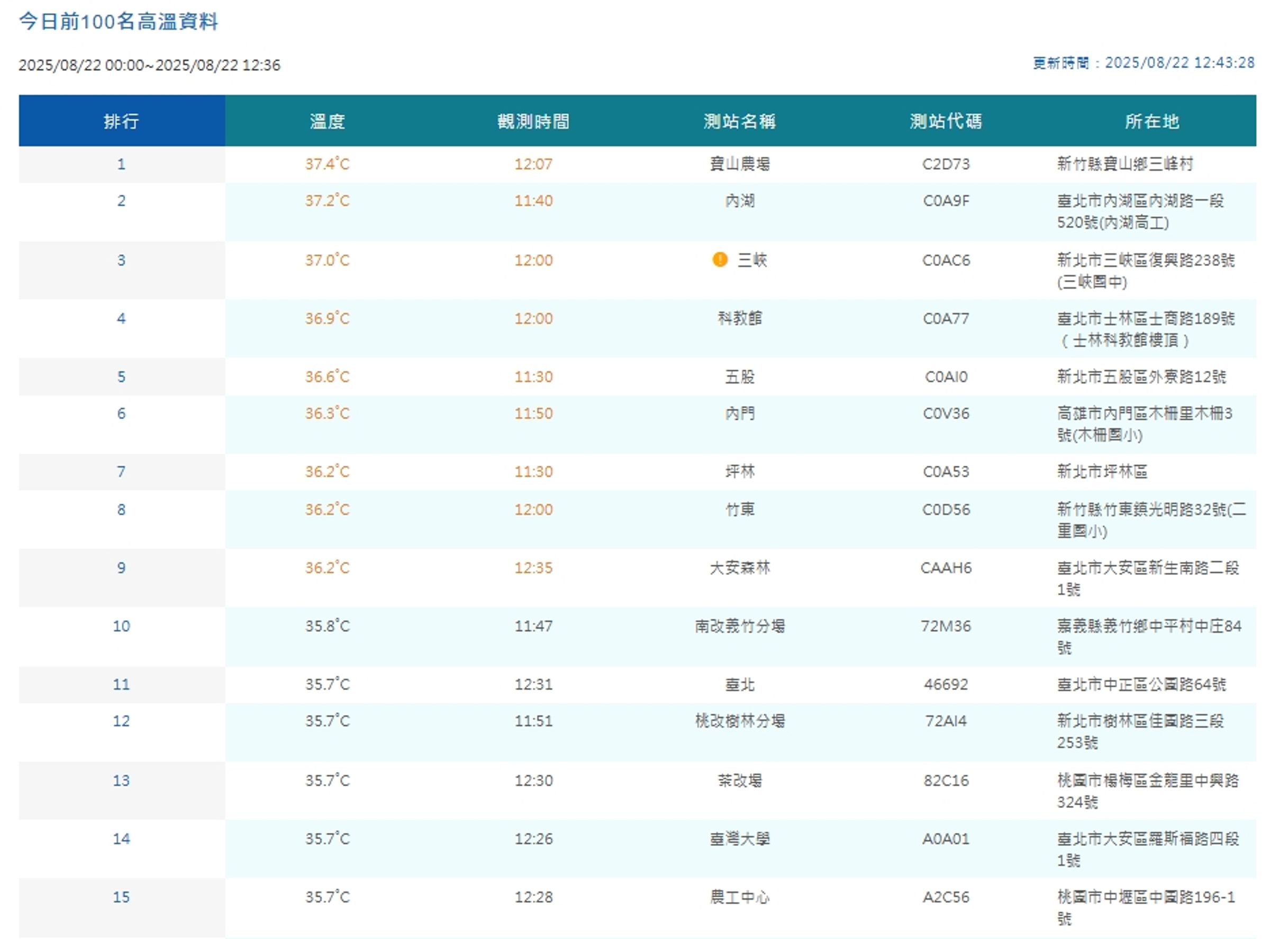1270x939 pixels.
Task: Click observation time 12:26
Action: [533, 839]
